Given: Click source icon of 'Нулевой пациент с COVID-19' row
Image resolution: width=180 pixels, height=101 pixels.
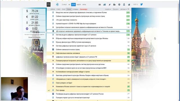Looking at the screenshot, I should (53, 24).
